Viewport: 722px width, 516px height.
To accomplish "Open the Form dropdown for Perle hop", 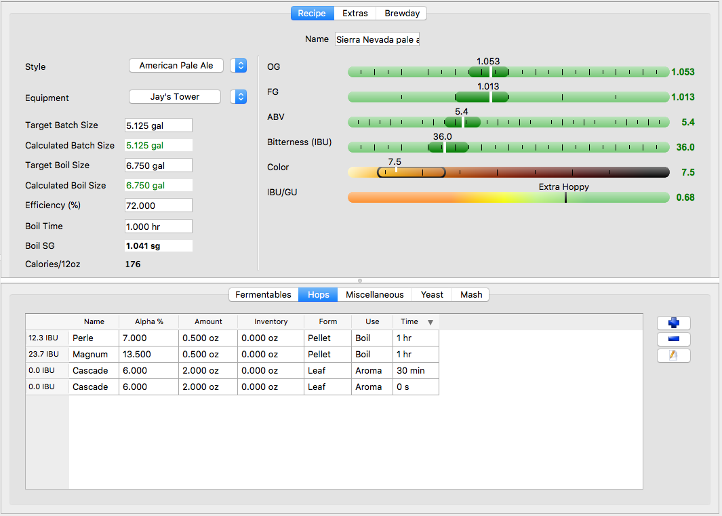I will point(327,338).
